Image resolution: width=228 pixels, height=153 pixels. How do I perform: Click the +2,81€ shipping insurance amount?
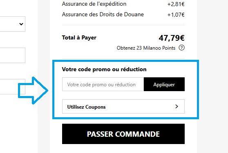(176, 4)
